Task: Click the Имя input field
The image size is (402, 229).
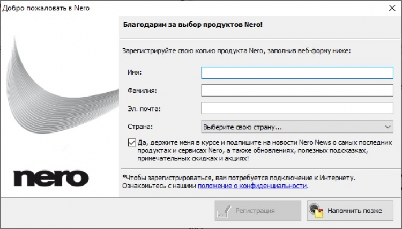Action: click(x=297, y=72)
